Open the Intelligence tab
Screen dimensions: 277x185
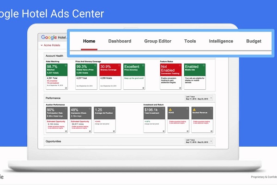tap(221, 41)
